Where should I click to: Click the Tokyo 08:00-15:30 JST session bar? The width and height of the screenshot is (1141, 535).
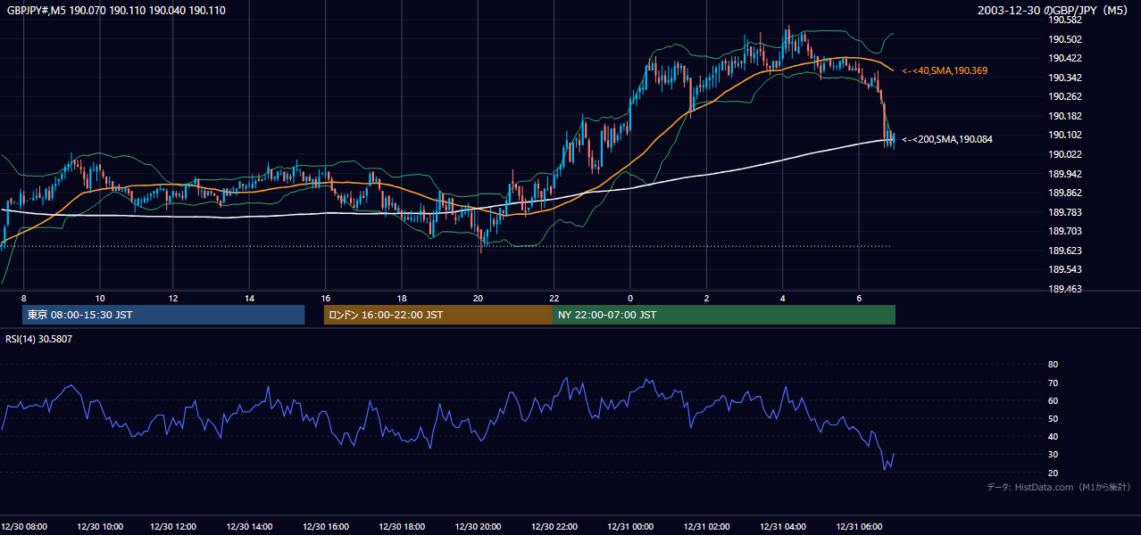pyautogui.click(x=163, y=315)
